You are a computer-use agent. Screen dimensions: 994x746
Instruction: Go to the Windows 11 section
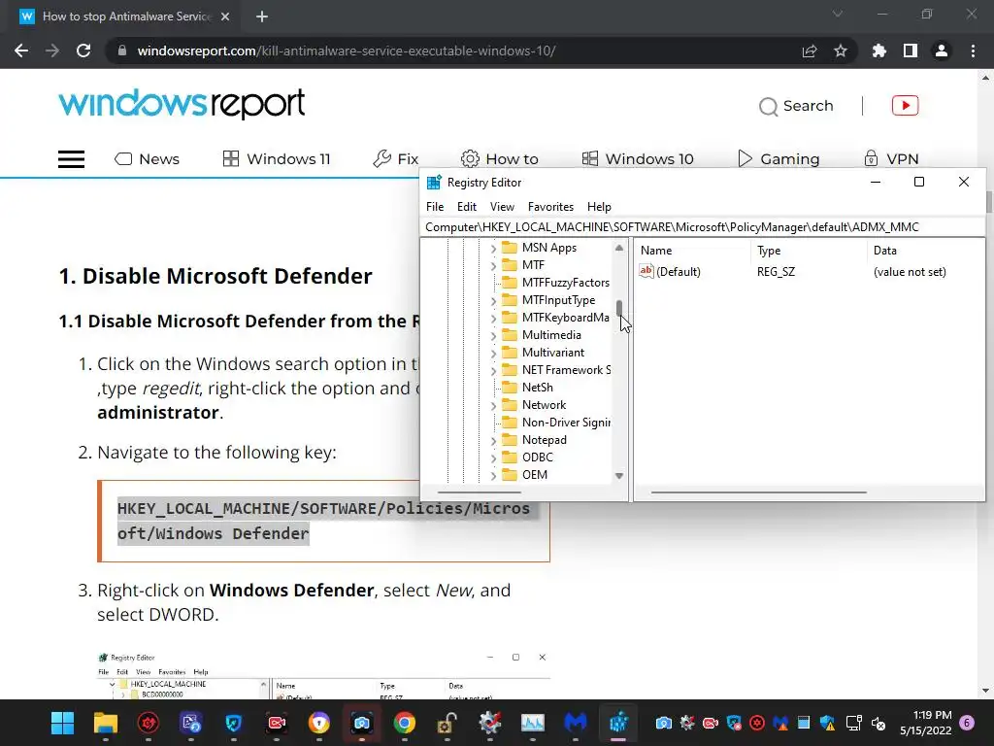pos(277,158)
